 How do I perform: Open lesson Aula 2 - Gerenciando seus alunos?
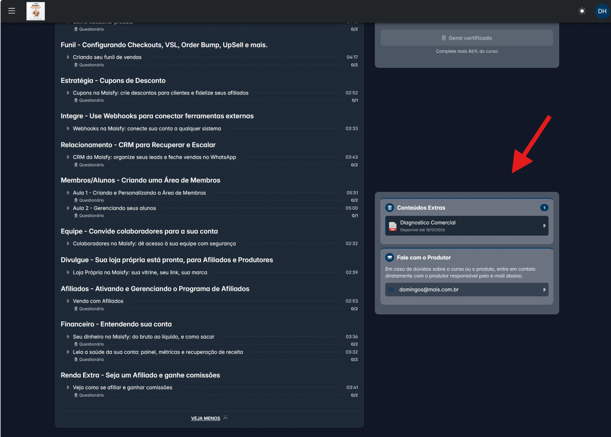114,208
